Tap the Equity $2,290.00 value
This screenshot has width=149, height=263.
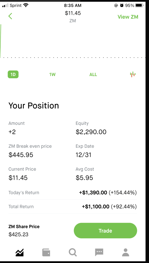(91, 132)
